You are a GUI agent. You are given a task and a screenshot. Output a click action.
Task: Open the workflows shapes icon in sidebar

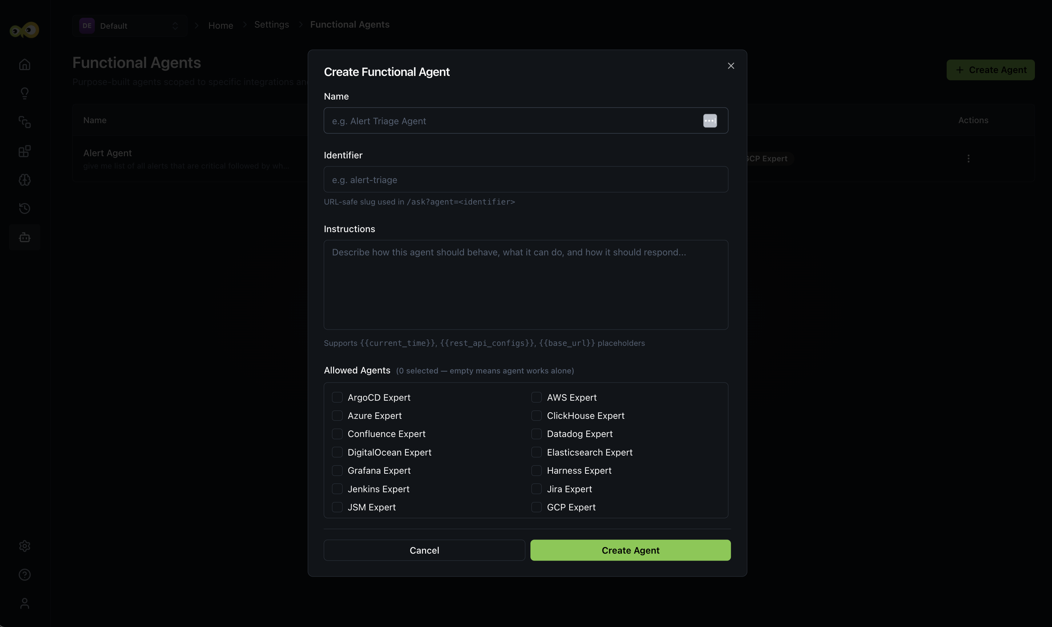click(24, 122)
